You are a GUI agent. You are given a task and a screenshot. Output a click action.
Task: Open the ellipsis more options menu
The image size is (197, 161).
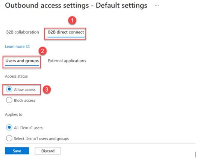coord(157,5)
